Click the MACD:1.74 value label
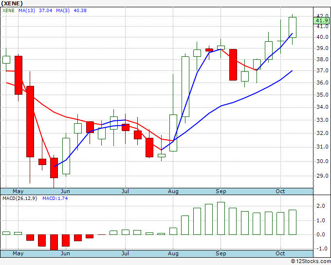The image size is (331, 265). pos(55,199)
